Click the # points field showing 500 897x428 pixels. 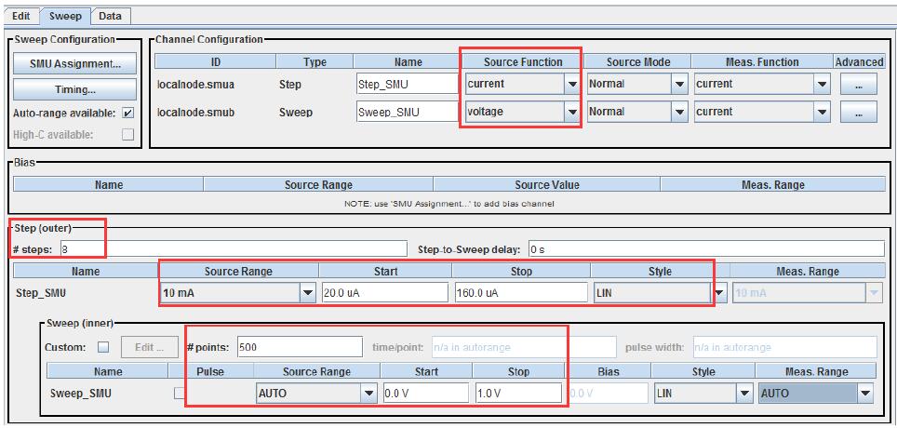(x=298, y=347)
